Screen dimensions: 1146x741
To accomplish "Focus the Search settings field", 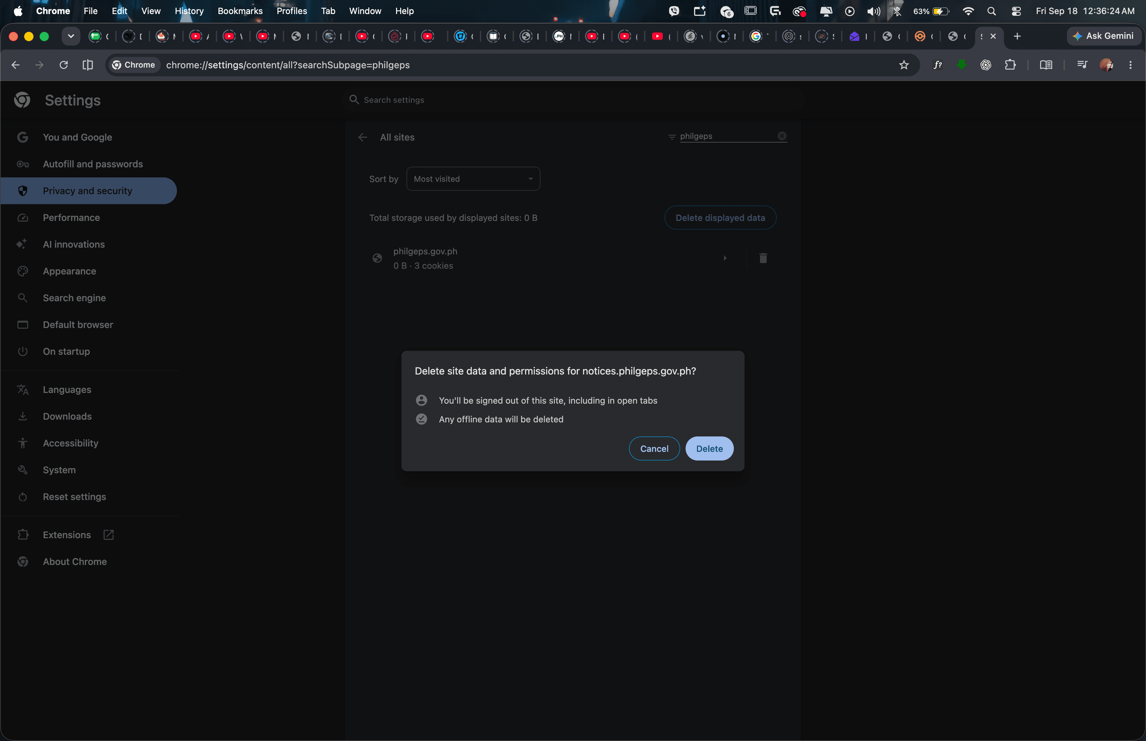I will pos(573,99).
